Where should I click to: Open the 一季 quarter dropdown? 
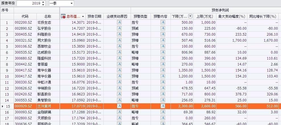72,3
